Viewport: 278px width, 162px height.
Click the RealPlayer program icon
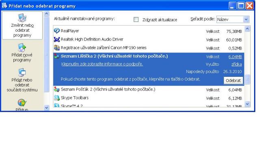coord(57,31)
